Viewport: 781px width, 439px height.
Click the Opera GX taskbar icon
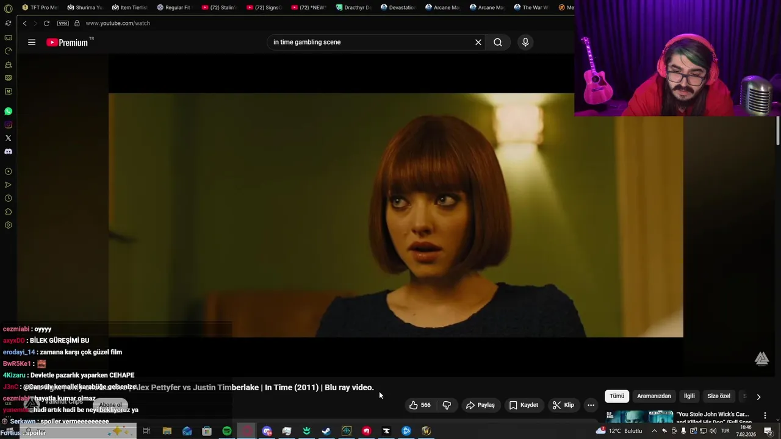point(247,431)
